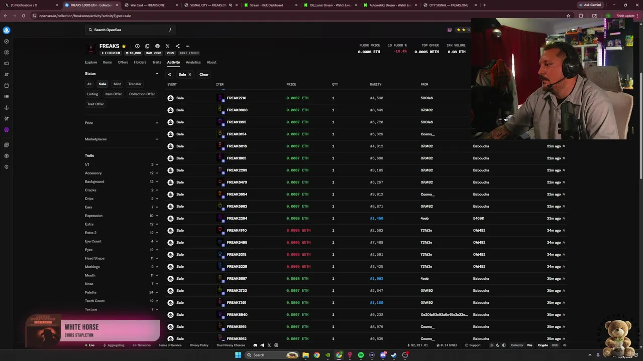
Task: Open the collection info circle icon
Action: [137, 46]
